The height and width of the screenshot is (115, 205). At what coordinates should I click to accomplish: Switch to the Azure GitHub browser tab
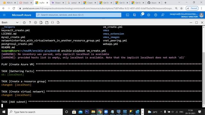tap(154, 3)
